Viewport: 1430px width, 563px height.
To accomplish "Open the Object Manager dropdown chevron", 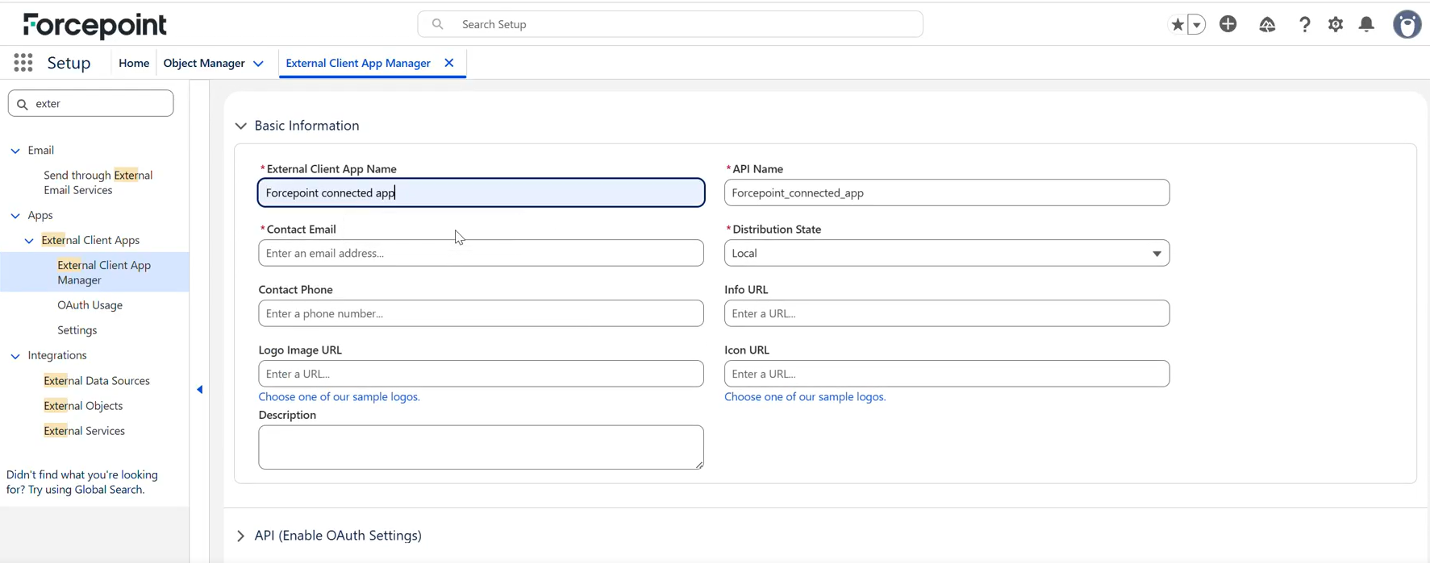I will (x=258, y=64).
